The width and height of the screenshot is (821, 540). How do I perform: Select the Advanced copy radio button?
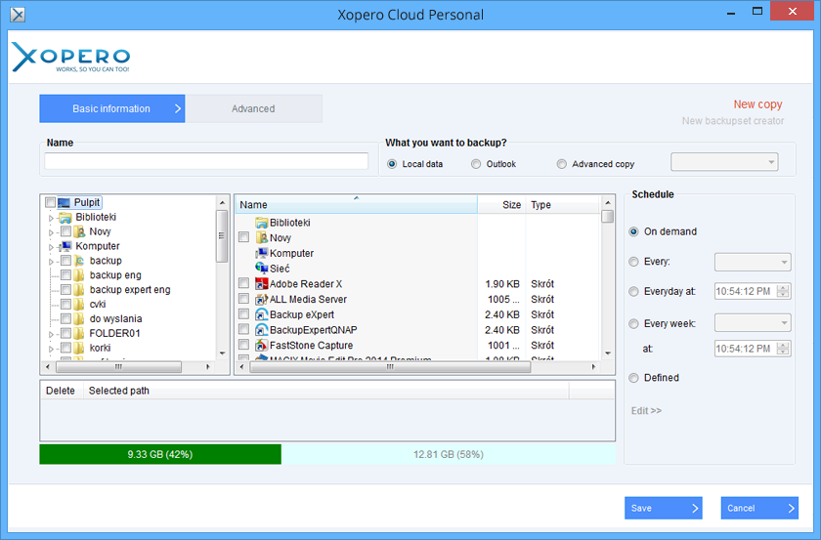point(561,164)
